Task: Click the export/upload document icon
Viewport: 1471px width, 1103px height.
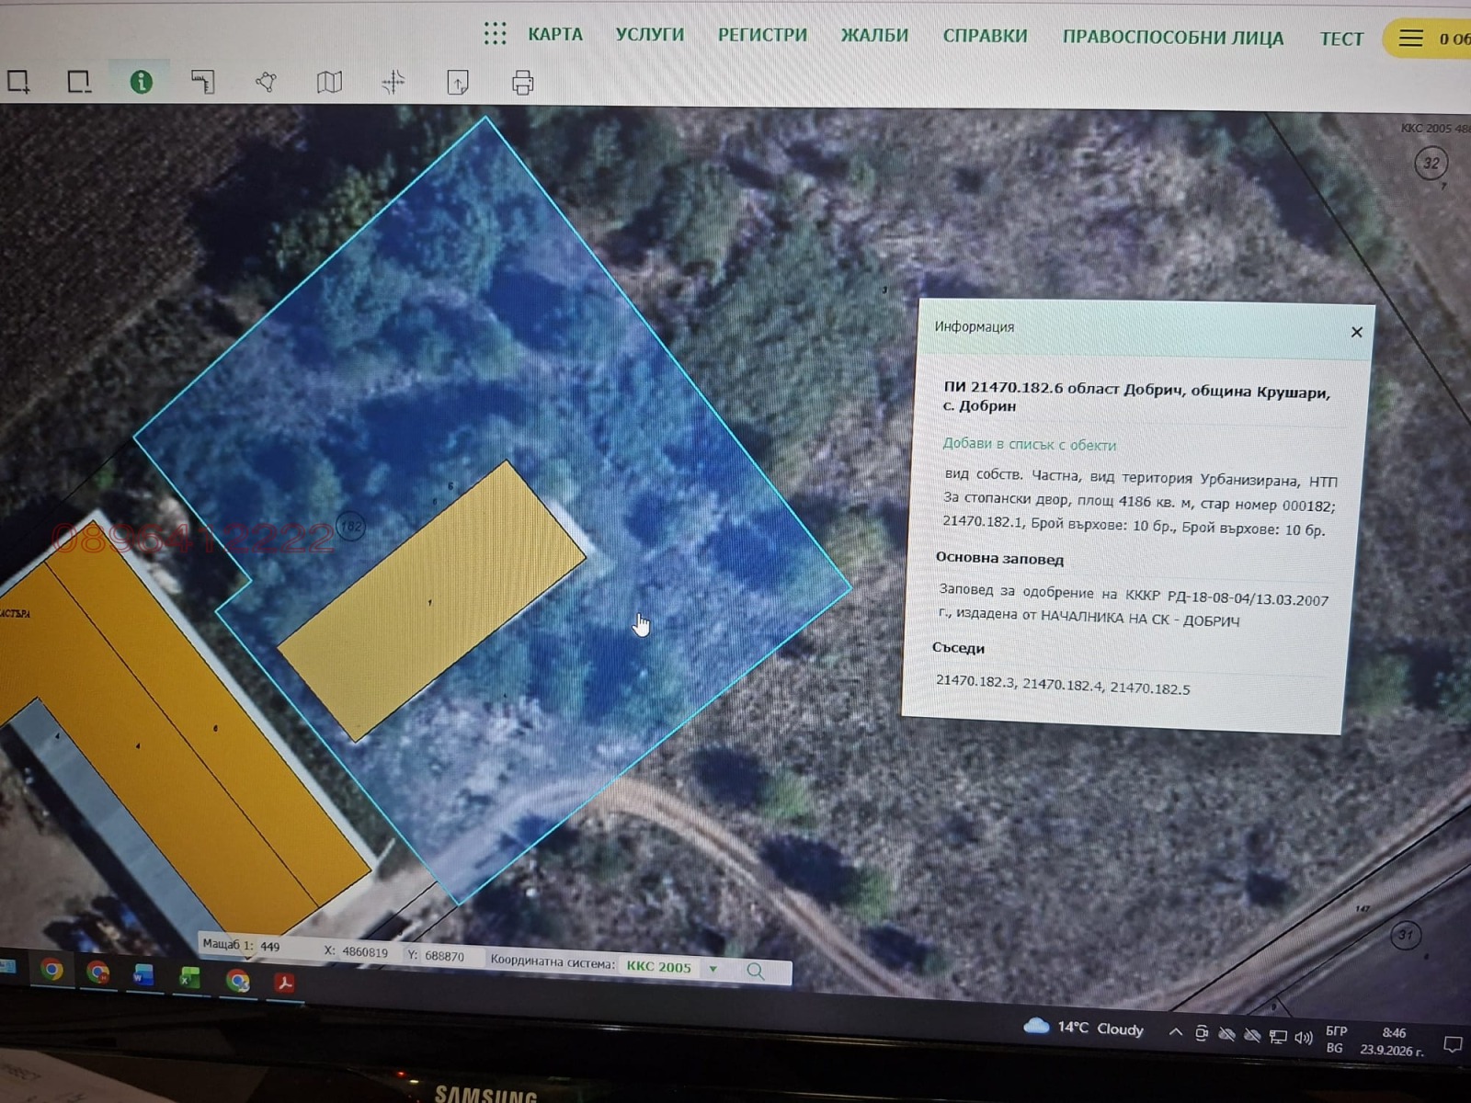Action: click(458, 83)
